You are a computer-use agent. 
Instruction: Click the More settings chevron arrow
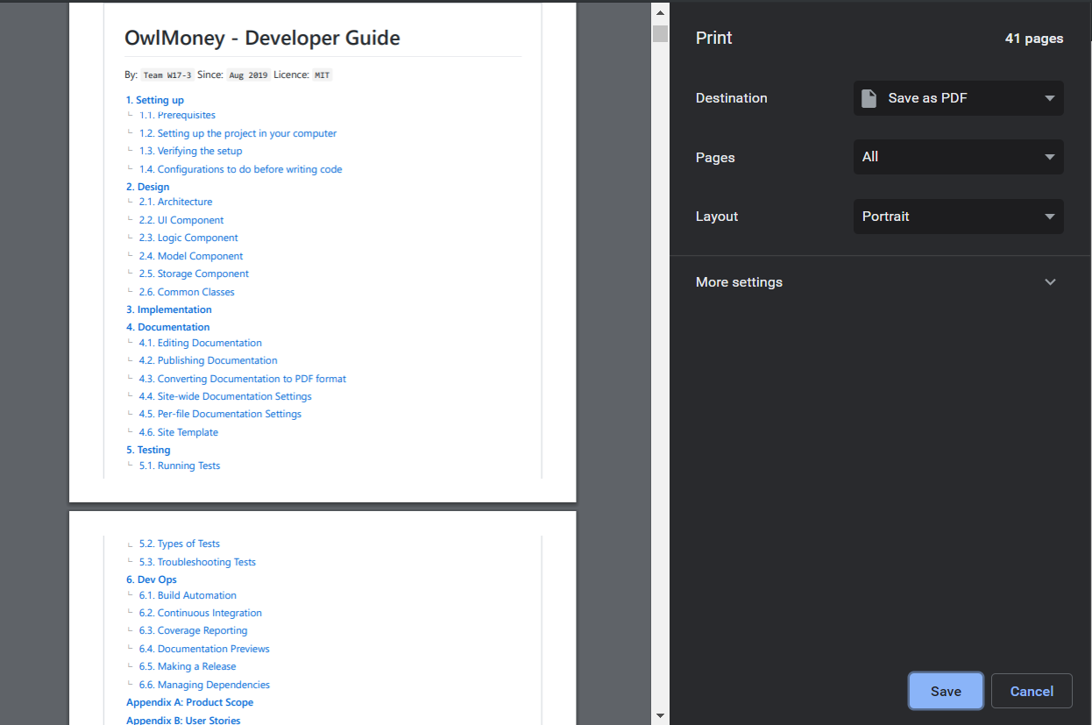1050,282
